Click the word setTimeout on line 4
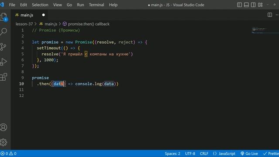The image size is (279, 157). pos(49,48)
